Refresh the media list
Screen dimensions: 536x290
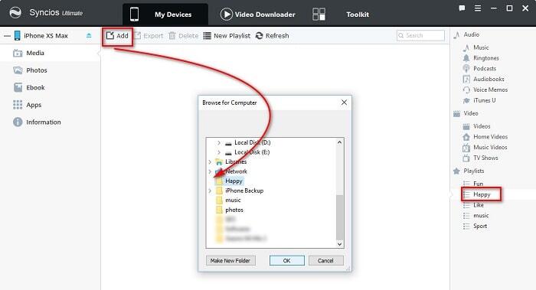[x=273, y=36]
